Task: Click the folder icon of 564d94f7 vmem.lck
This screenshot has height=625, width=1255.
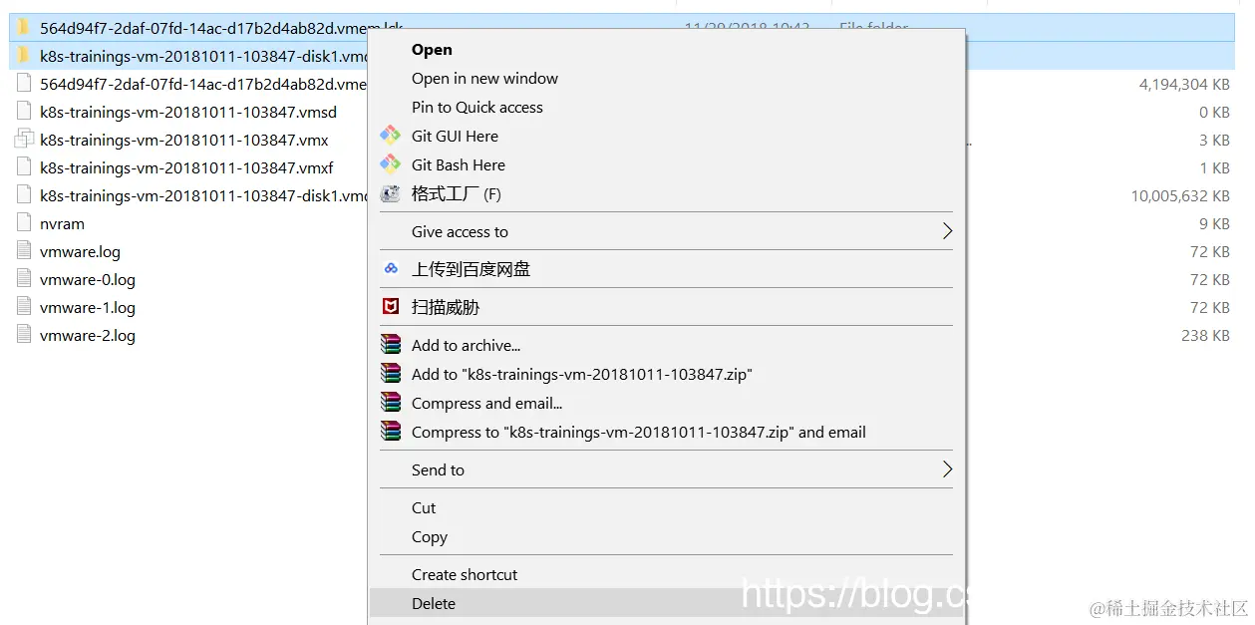Action: [x=24, y=27]
